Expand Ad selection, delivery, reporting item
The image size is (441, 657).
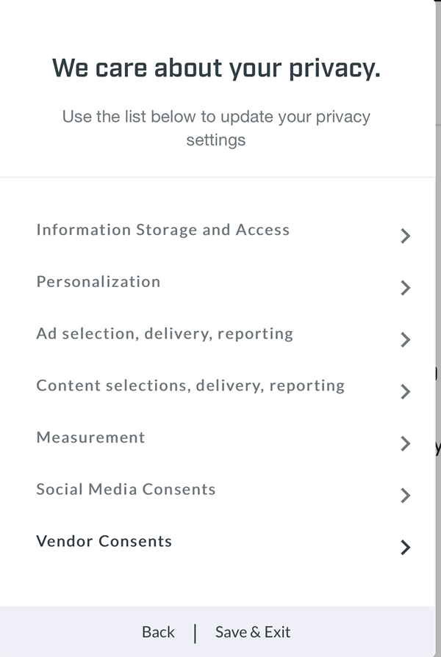pyautogui.click(x=165, y=334)
